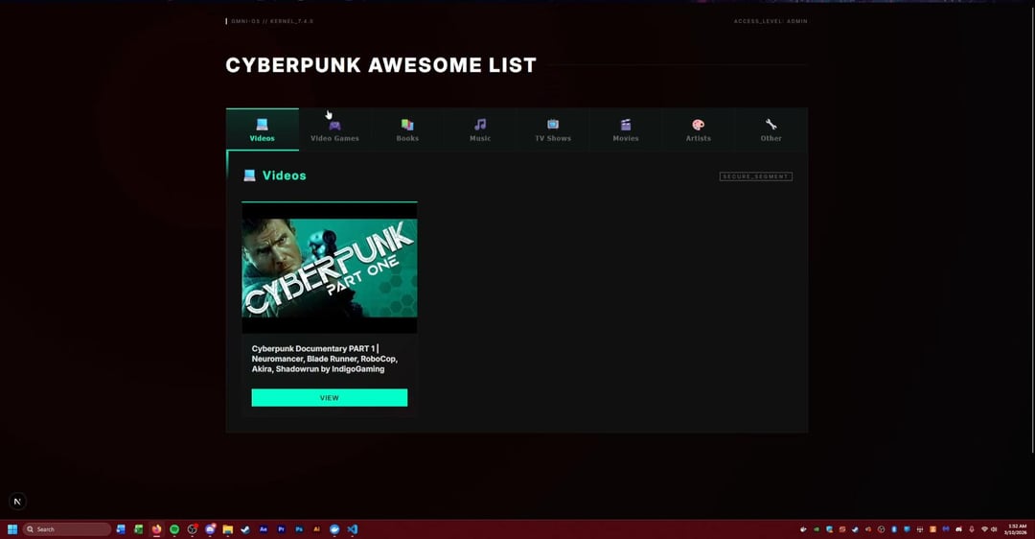Open Visual Studio Code from taskbar
This screenshot has height=539, width=1035.
(x=353, y=529)
